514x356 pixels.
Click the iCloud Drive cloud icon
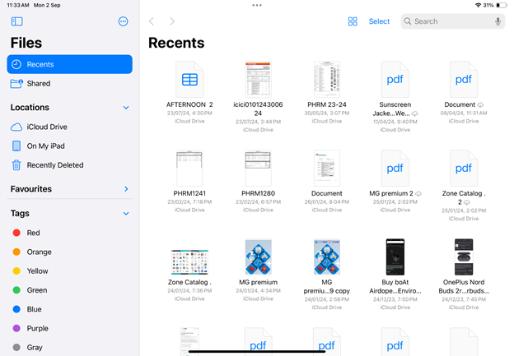click(16, 127)
